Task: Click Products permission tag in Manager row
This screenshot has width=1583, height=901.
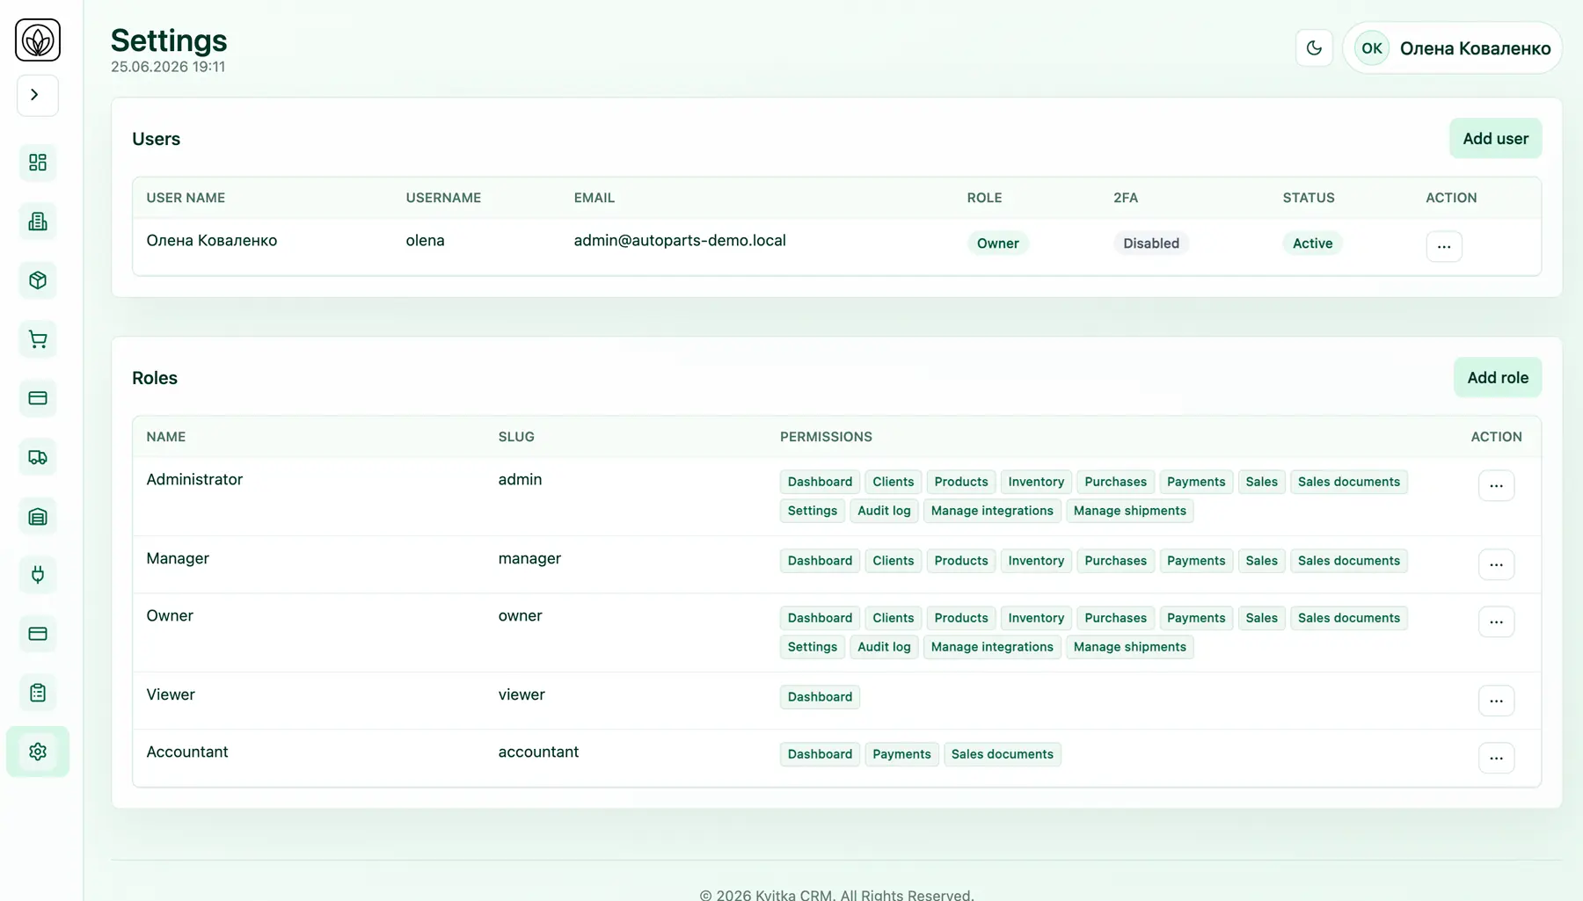Action: tap(960, 561)
